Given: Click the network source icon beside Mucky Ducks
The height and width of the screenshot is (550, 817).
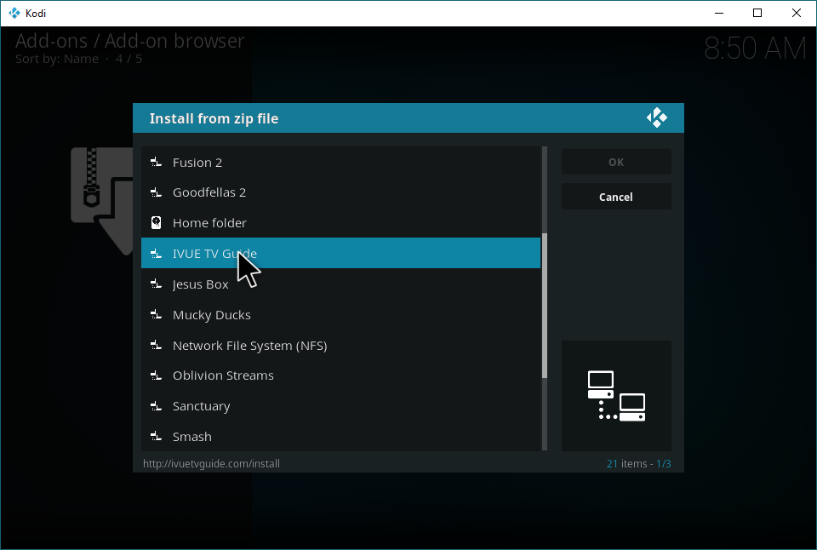Looking at the screenshot, I should pyautogui.click(x=156, y=314).
